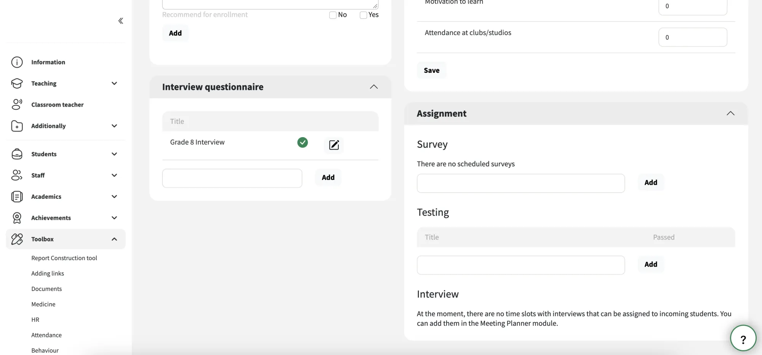Screen dimensions: 762x355
Task: Open Attendance under Toolbox
Action: tap(46, 335)
